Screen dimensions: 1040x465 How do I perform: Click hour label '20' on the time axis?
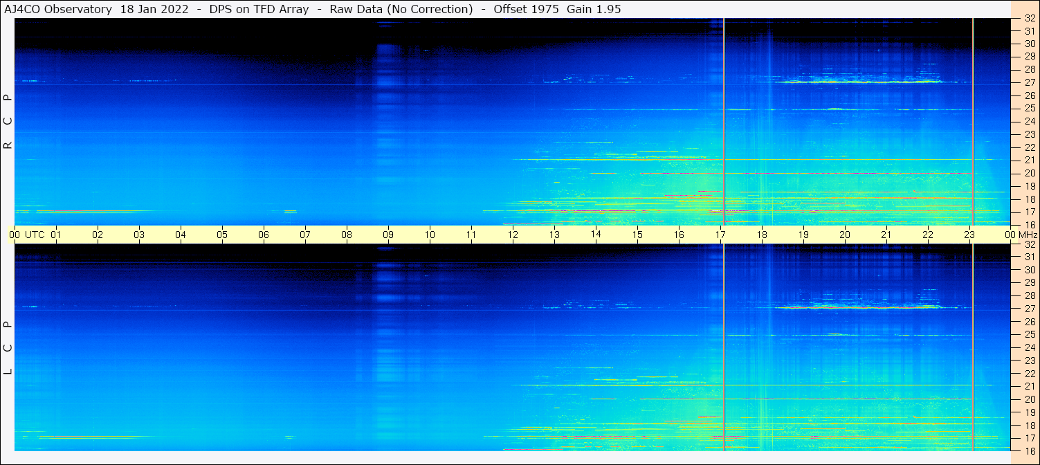pos(845,235)
